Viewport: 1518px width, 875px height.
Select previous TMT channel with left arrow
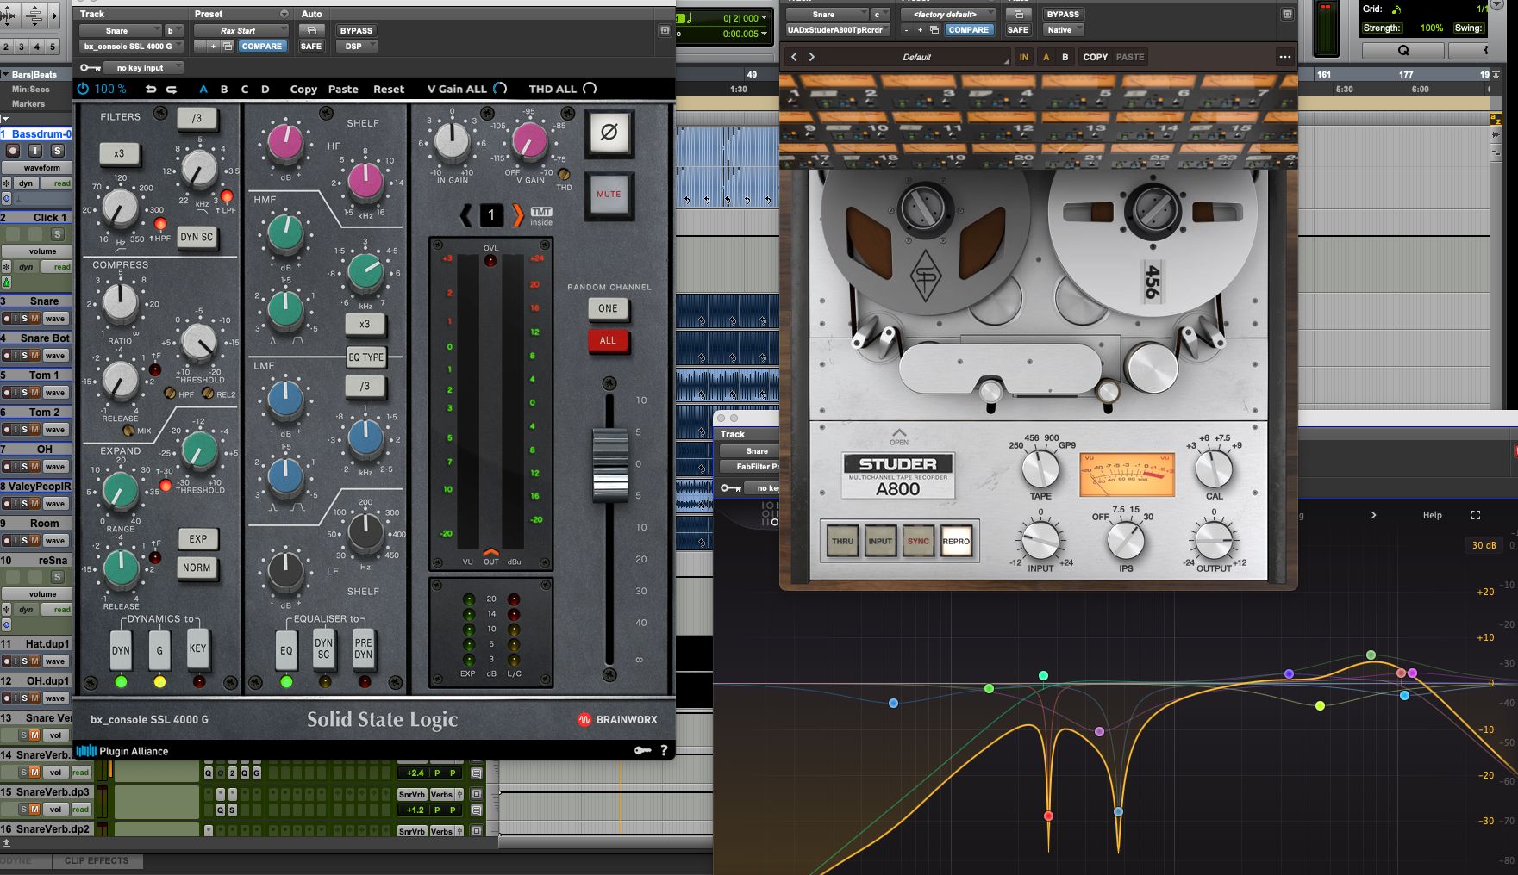tap(465, 215)
